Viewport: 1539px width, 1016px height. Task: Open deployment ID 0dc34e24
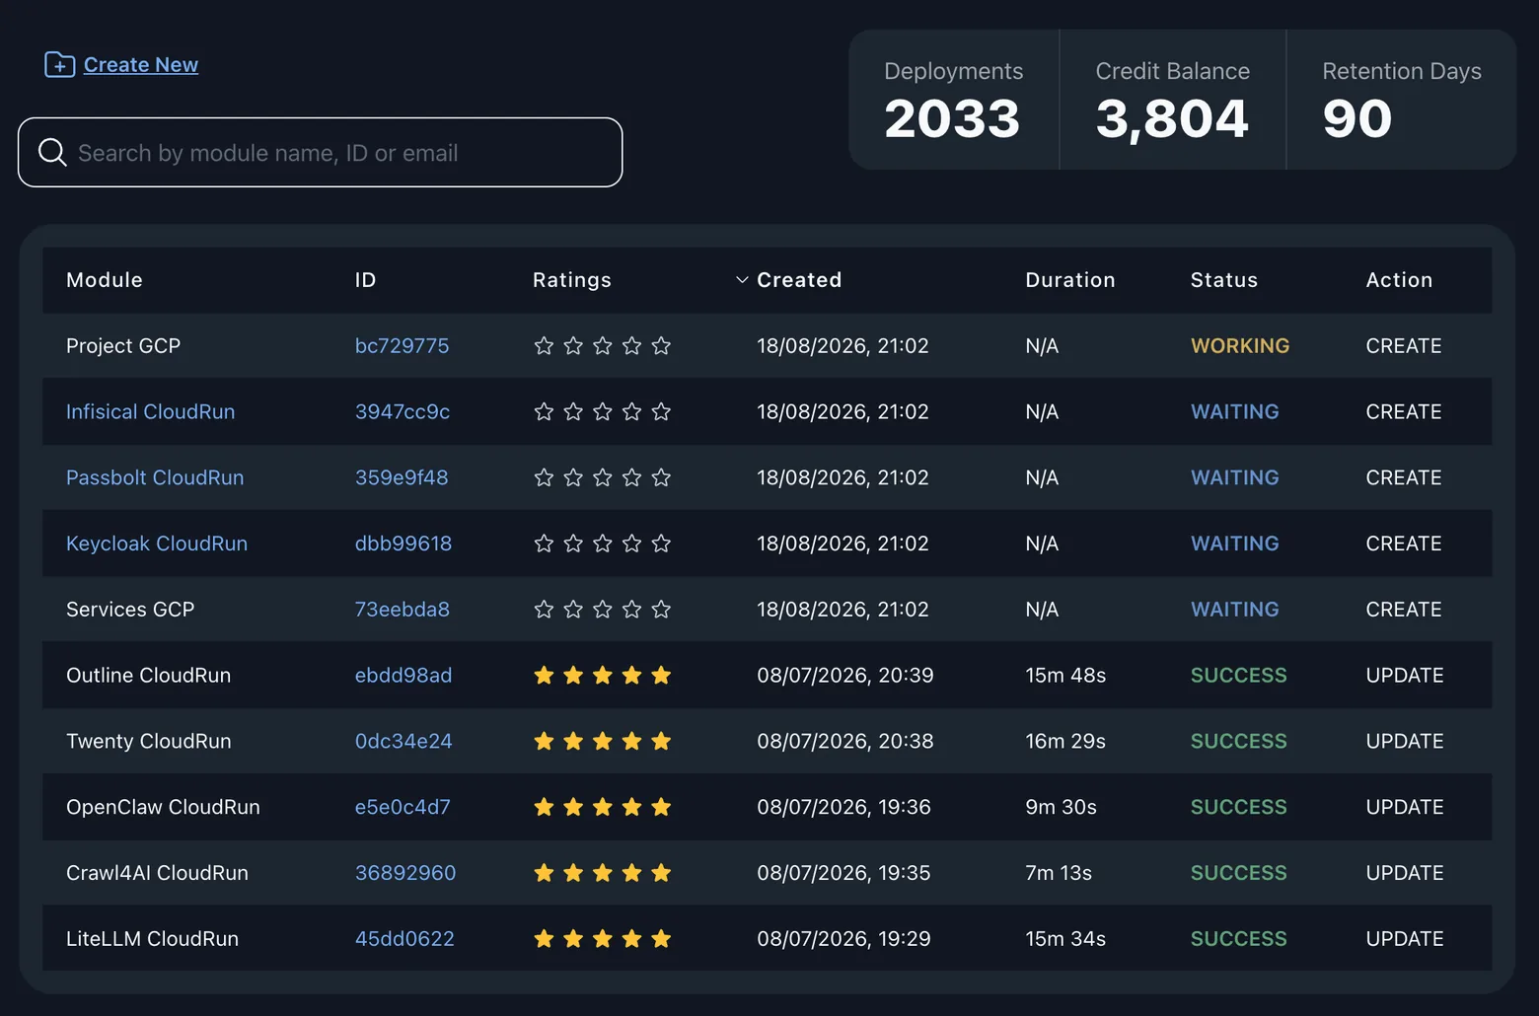[x=403, y=741]
